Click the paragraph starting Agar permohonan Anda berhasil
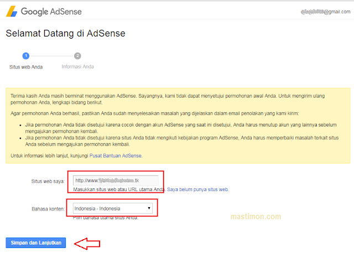Screen dimensions: 354x253 155,113
